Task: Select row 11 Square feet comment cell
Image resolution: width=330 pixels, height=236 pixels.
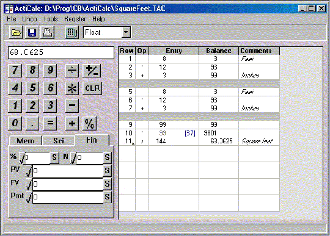Action: coord(259,141)
